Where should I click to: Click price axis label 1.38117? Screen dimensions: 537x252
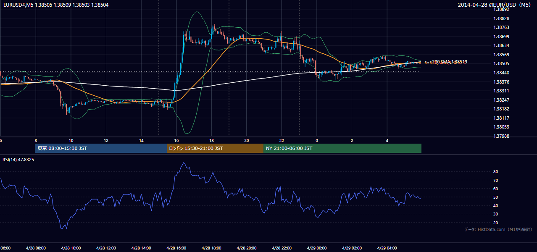tap(502, 118)
